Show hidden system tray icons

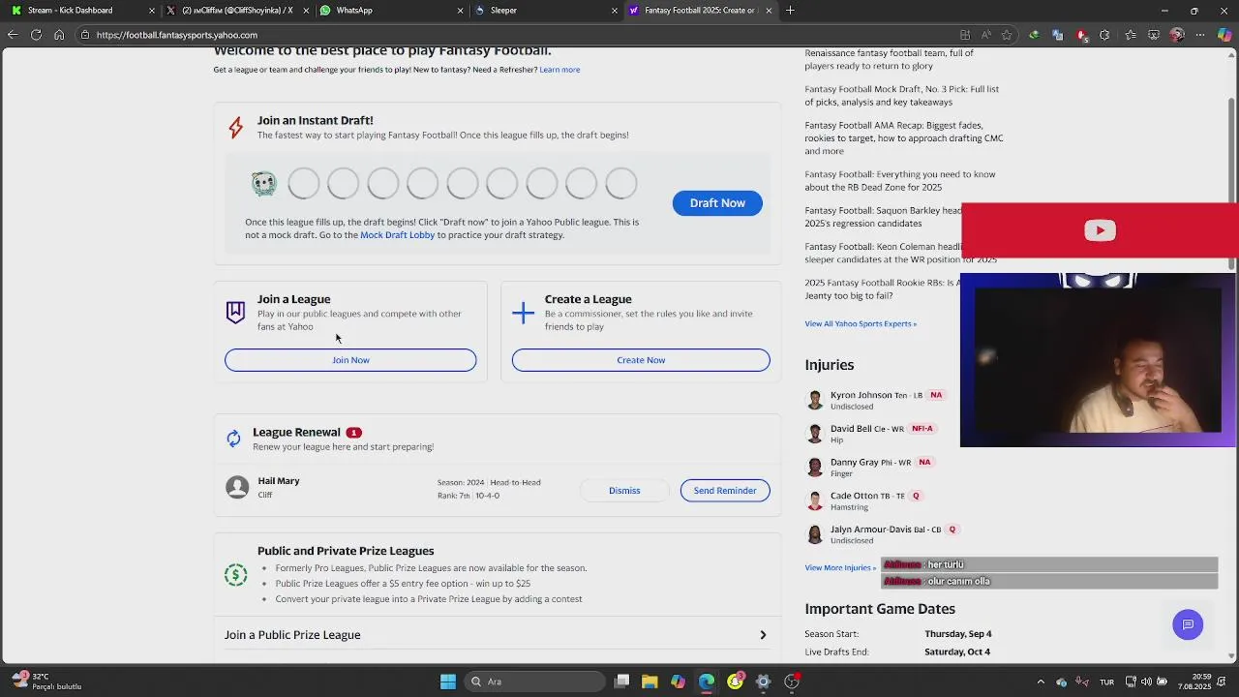(1041, 682)
